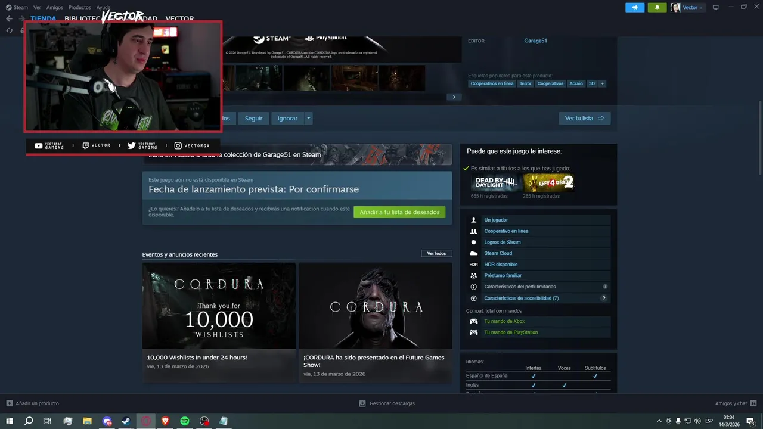Open Dead by Daylight similar game
The image size is (763, 429).
click(495, 182)
